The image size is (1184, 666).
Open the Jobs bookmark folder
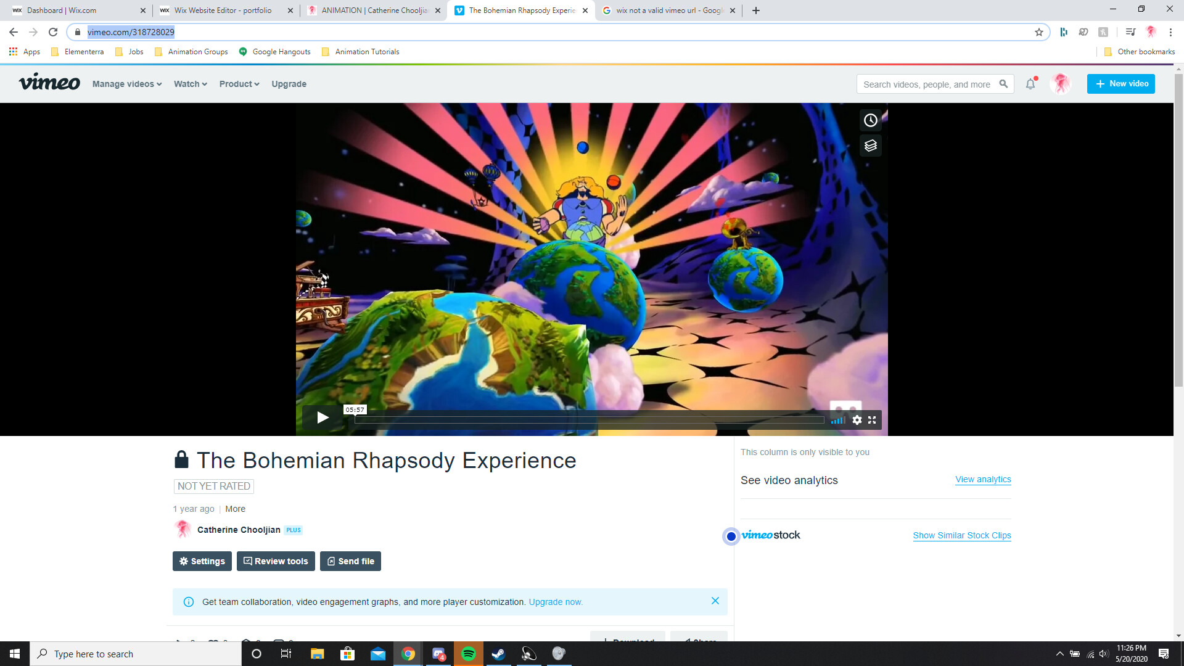click(129, 52)
